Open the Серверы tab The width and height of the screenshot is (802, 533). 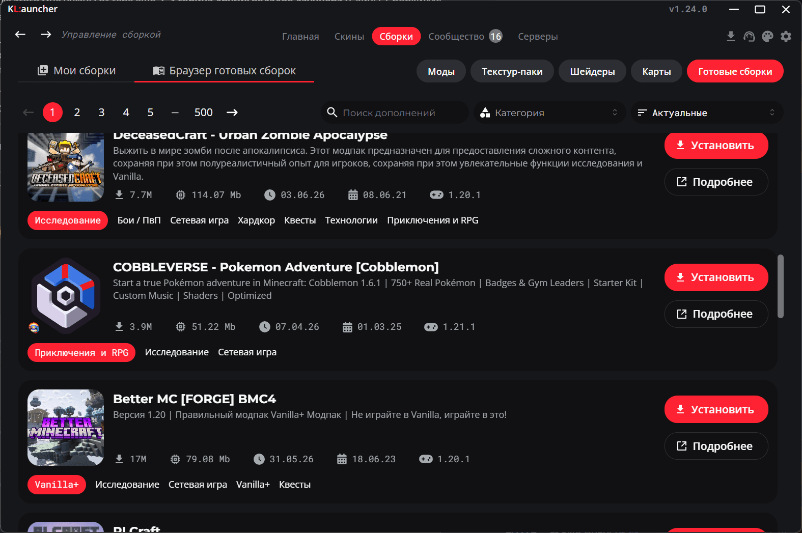point(538,37)
